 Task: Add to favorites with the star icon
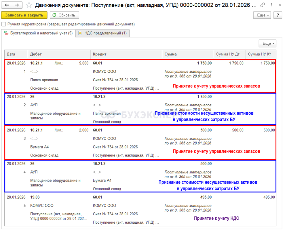[x=29, y=5]
